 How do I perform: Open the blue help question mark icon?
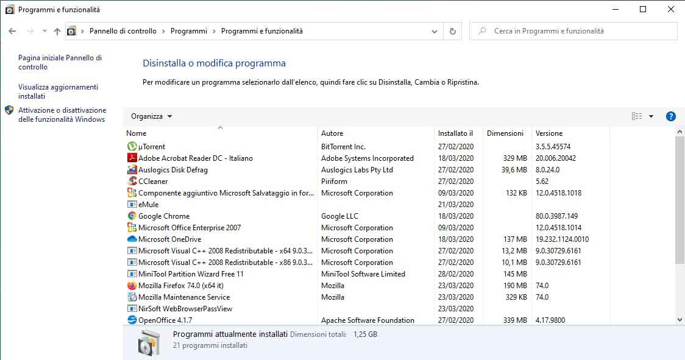pyautogui.click(x=670, y=116)
